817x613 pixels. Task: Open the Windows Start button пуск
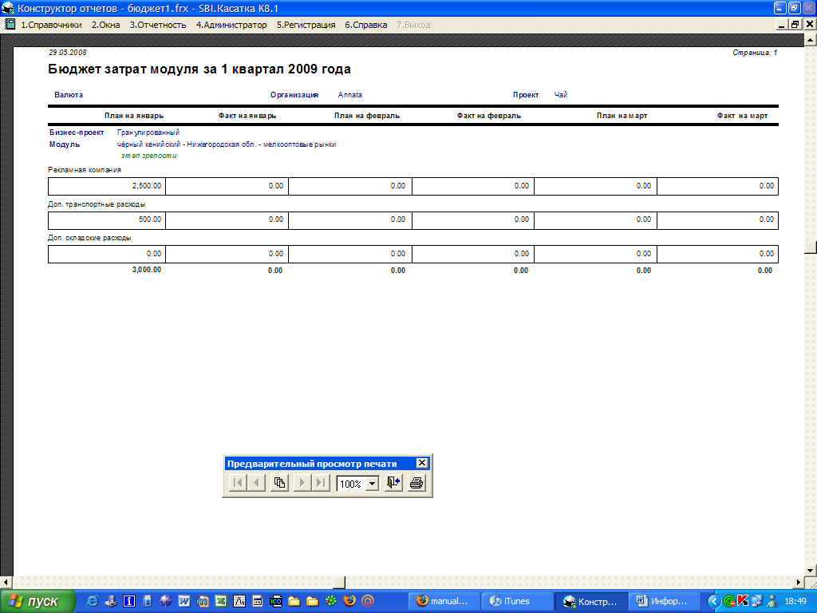click(37, 602)
